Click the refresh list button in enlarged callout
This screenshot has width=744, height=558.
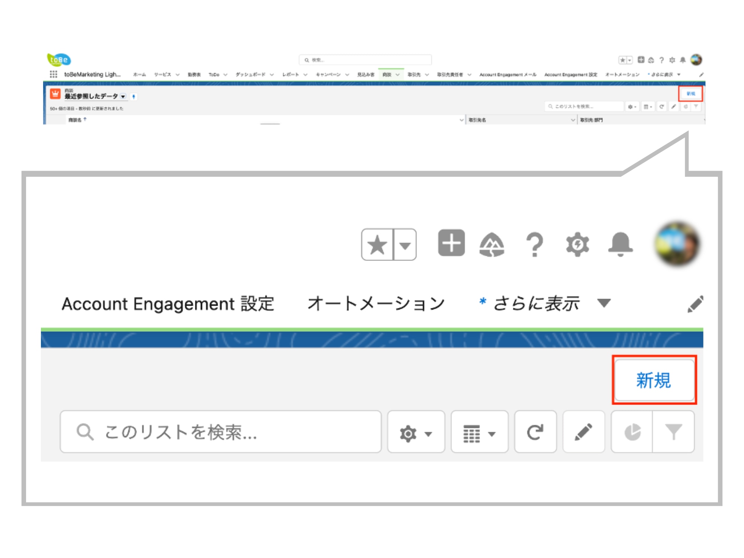point(535,432)
